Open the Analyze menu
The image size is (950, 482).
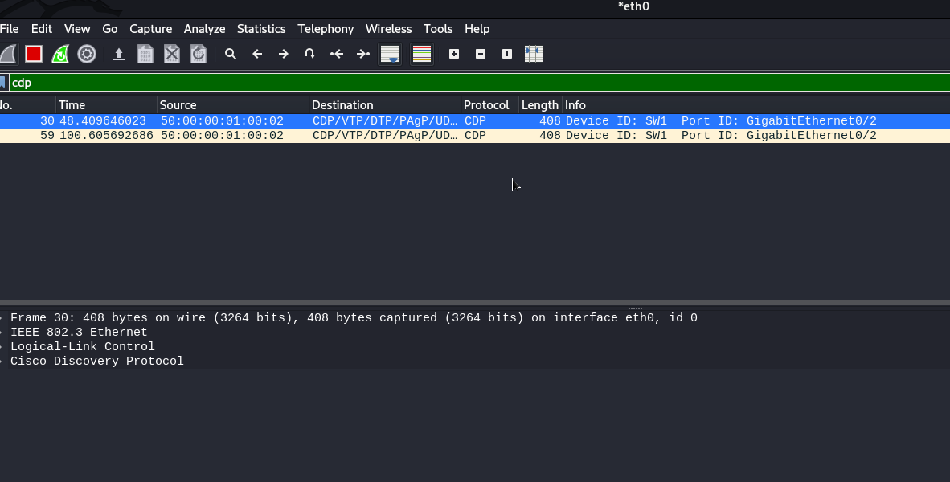pos(204,29)
